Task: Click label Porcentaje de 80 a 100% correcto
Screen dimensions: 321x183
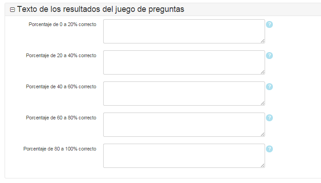Action: coord(60,149)
